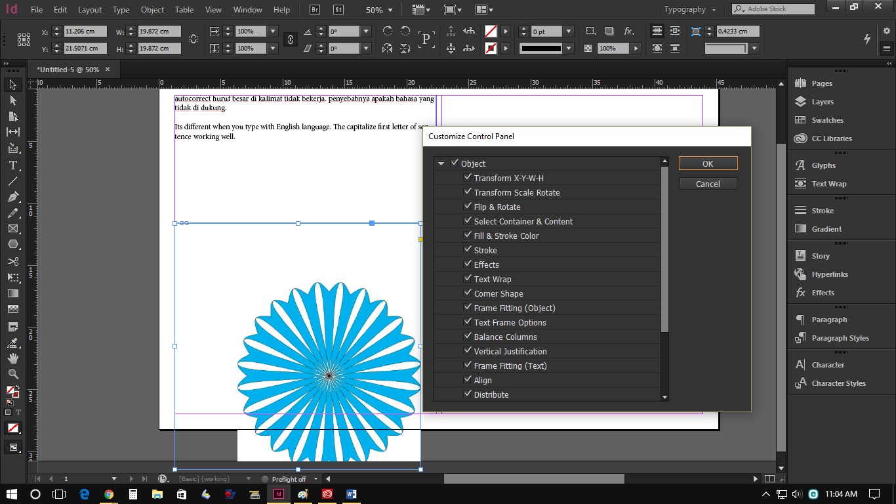Uncheck Transform Scale Rotate option
The height and width of the screenshot is (504, 896).
coord(468,192)
